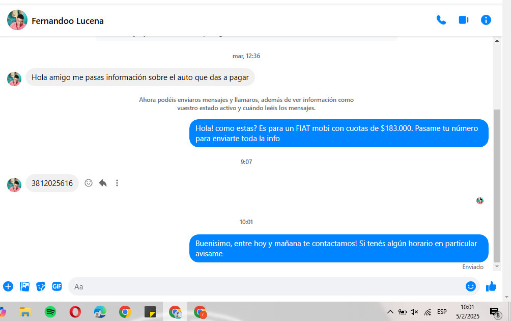Click the 'mar, 12:36' timestamp
The image size is (511, 321).
click(246, 56)
